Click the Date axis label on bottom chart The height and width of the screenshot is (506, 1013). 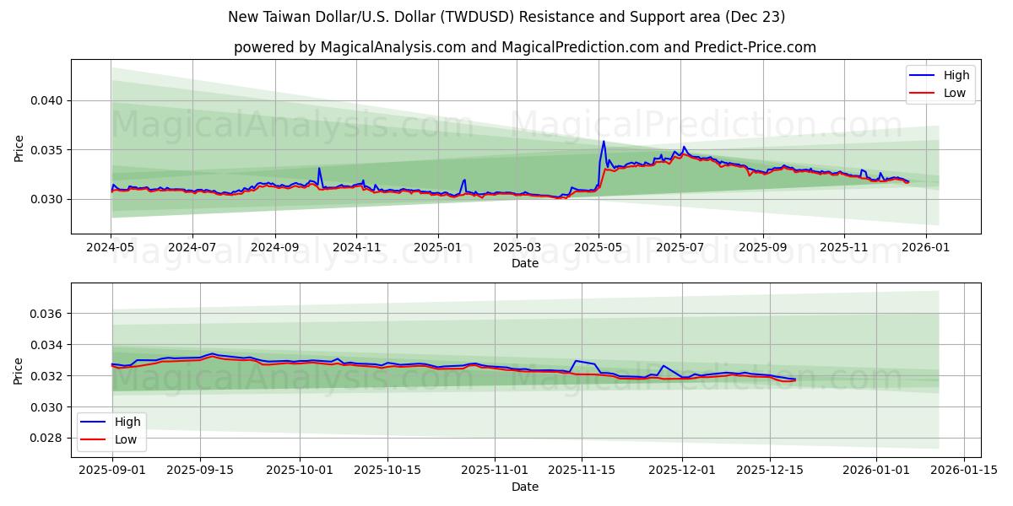click(x=525, y=487)
